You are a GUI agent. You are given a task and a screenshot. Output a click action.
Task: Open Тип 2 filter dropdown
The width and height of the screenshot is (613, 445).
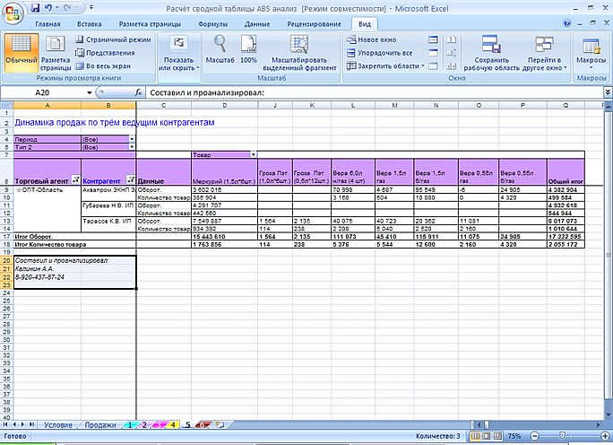132,147
